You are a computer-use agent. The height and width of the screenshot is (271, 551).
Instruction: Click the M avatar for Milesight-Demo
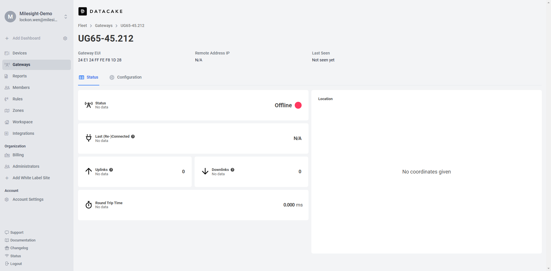coord(10,17)
